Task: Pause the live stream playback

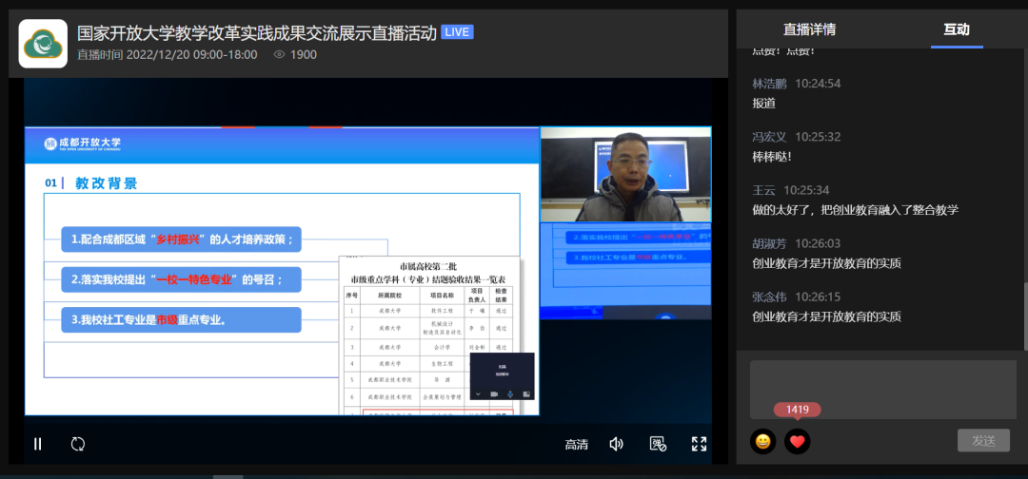Action: [38, 444]
